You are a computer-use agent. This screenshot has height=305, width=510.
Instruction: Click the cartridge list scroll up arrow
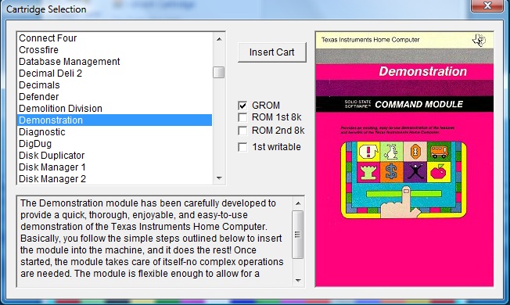pyautogui.click(x=219, y=39)
